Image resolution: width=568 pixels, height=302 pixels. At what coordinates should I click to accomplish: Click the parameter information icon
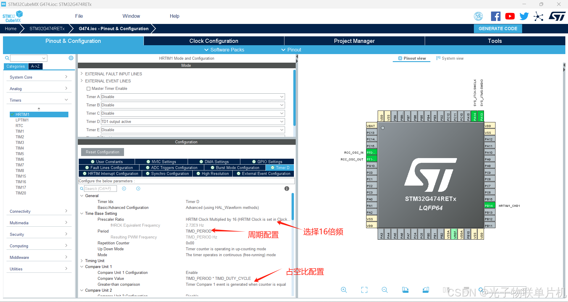[x=287, y=189]
